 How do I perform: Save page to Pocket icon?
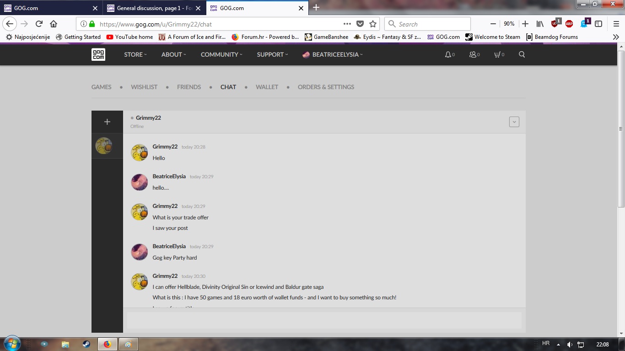point(360,24)
